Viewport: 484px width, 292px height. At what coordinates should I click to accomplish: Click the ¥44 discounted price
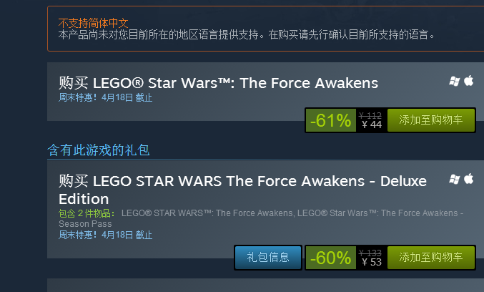pos(372,125)
